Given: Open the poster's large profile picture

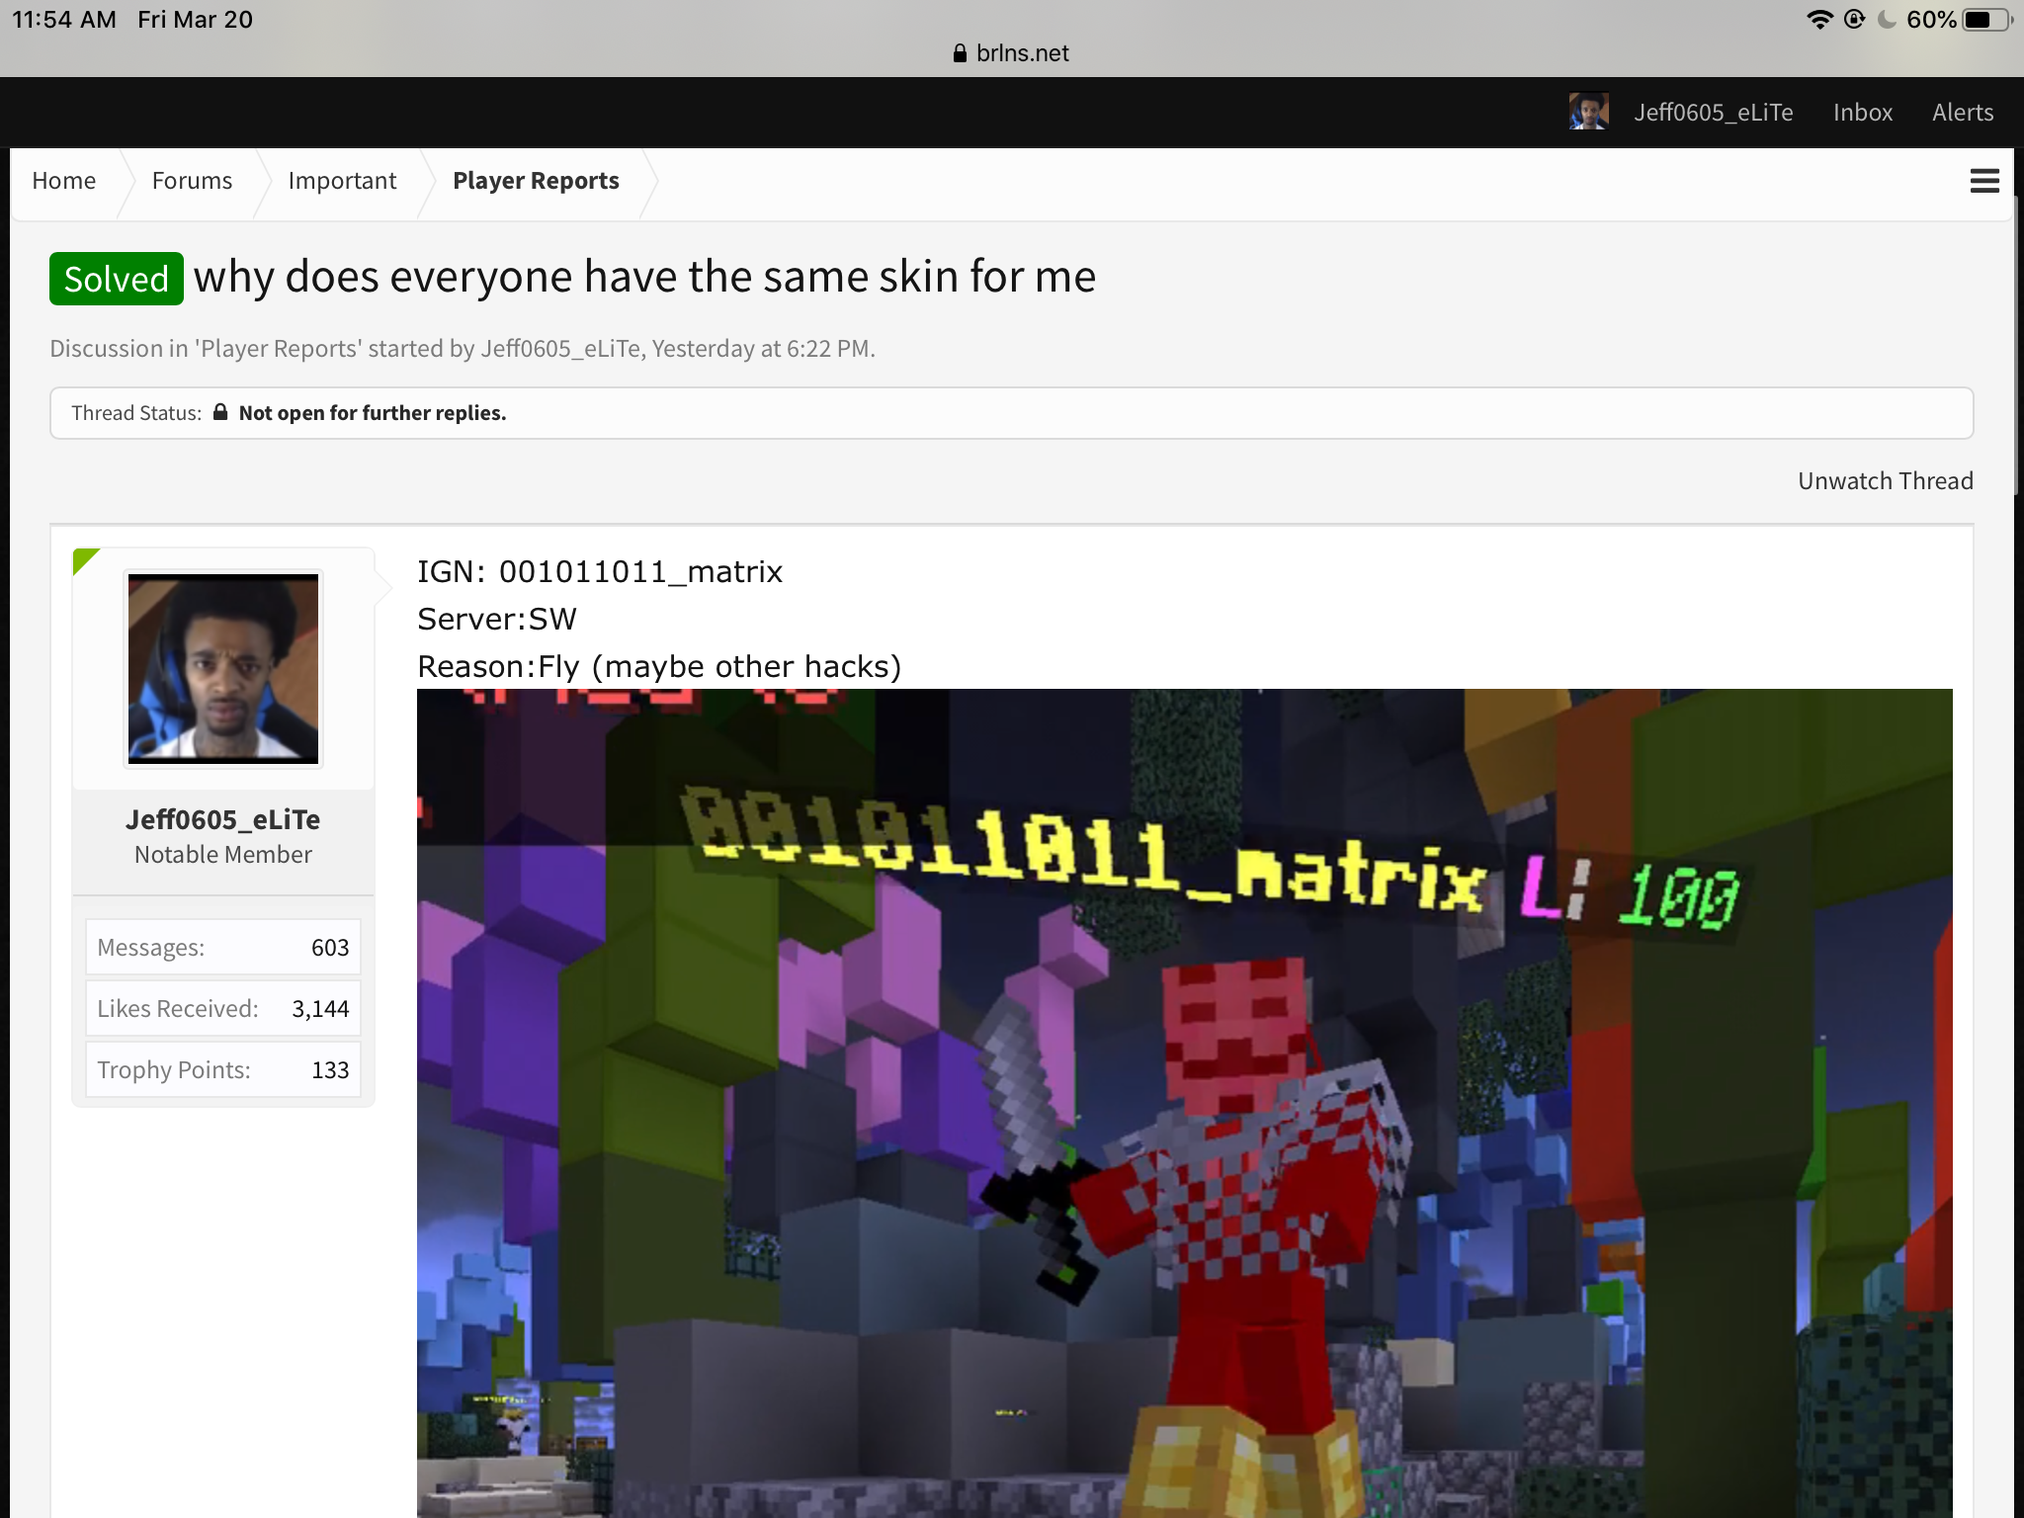Looking at the screenshot, I should tap(223, 669).
